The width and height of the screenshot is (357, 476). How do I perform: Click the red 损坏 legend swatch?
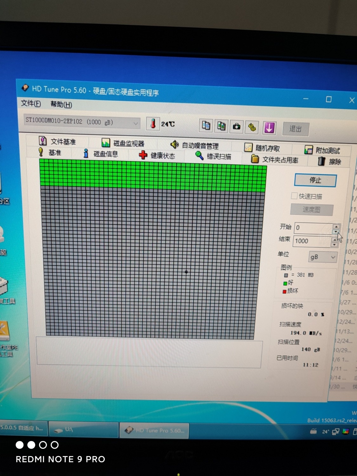point(284,291)
